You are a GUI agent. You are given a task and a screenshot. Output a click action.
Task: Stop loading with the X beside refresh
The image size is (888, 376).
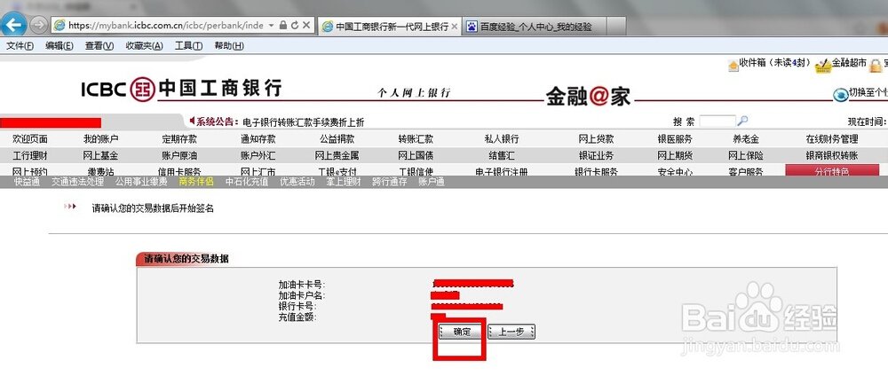point(306,26)
